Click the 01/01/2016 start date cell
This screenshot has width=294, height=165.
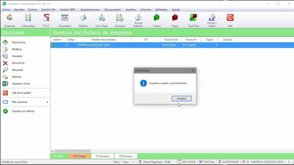coord(169,45)
